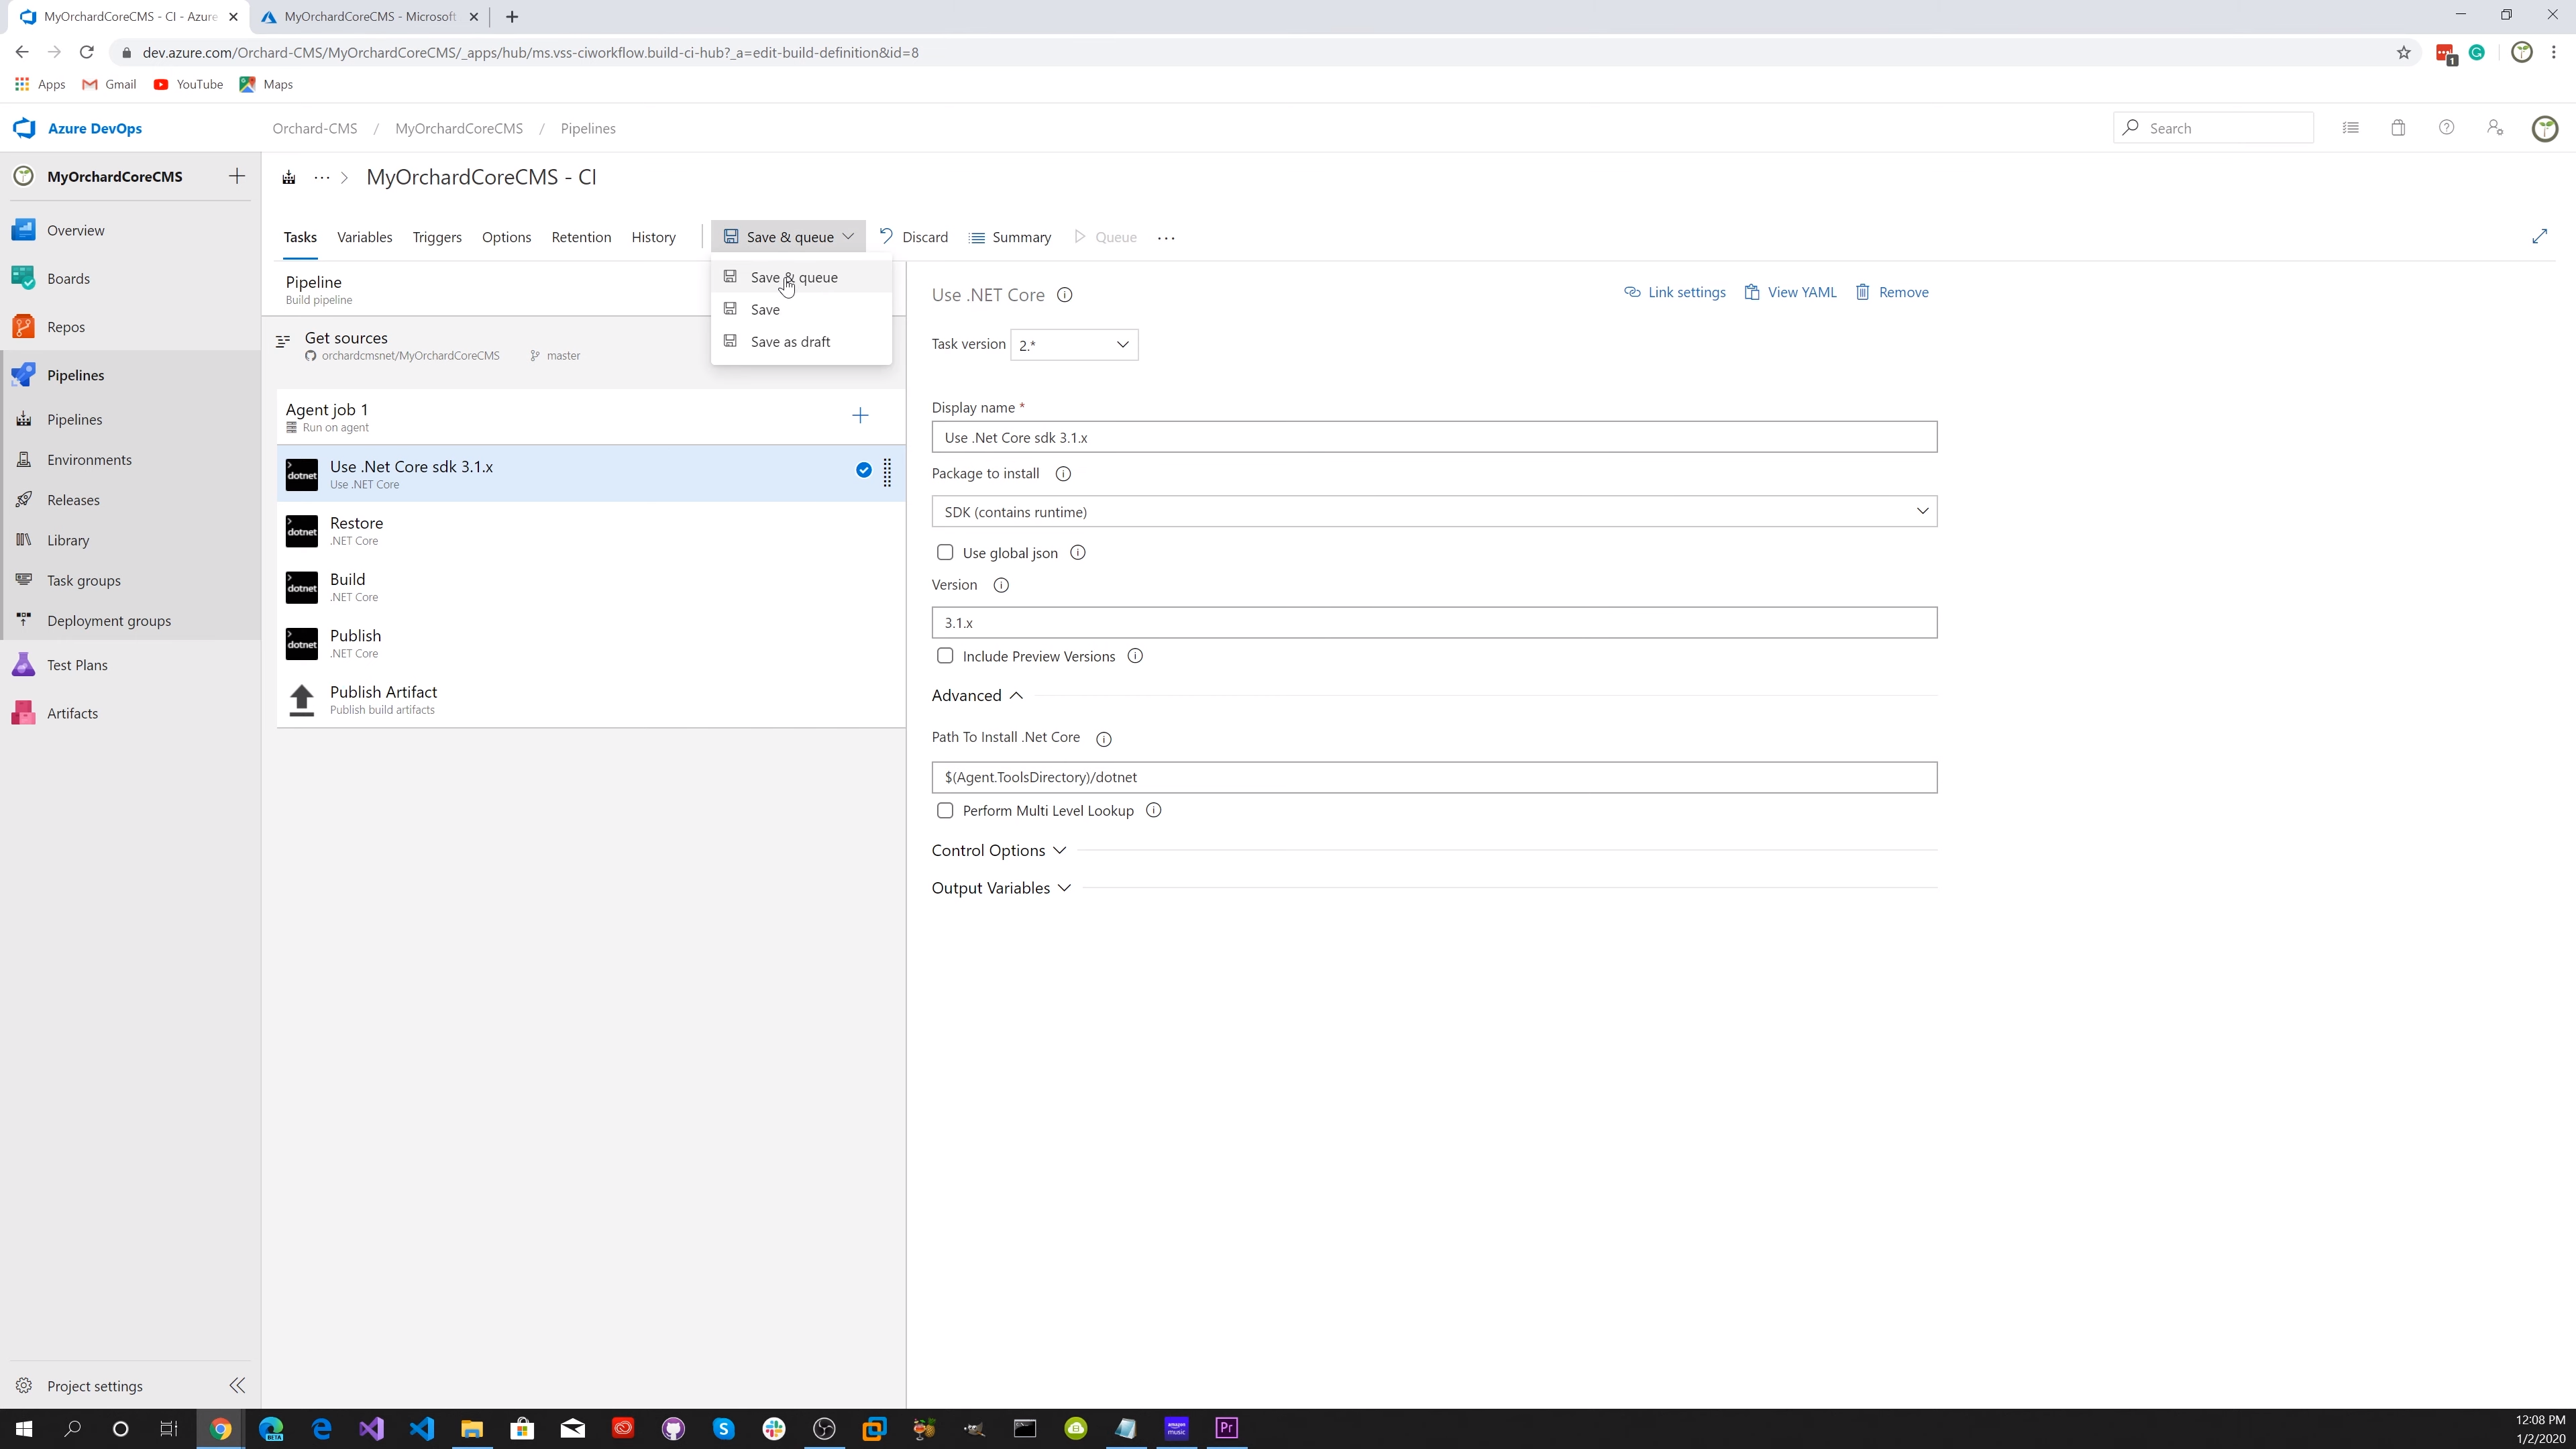This screenshot has width=2576, height=1449.
Task: Switch to the Triggers tab
Action: (x=437, y=237)
